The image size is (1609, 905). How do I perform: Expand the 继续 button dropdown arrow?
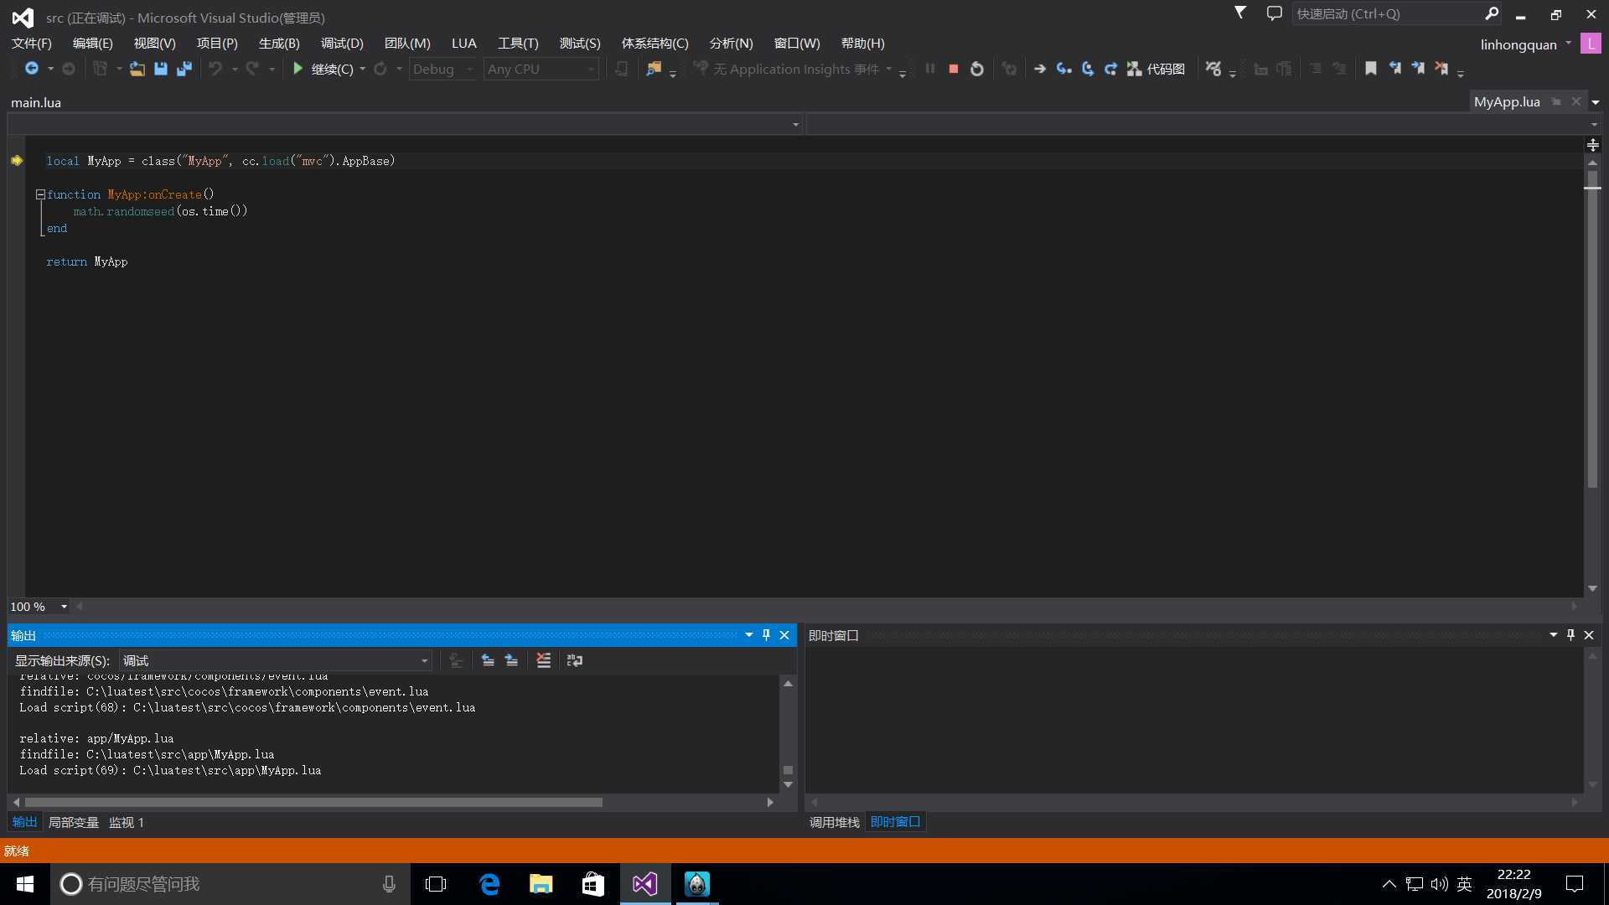point(362,69)
